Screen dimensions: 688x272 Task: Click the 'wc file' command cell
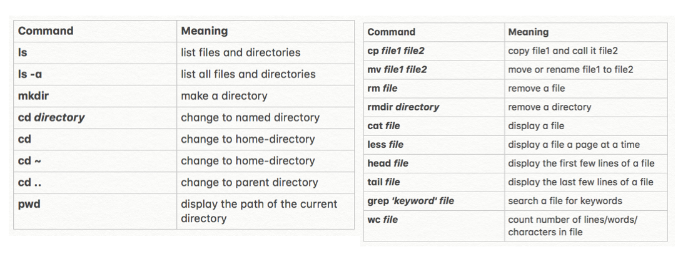tap(434, 226)
